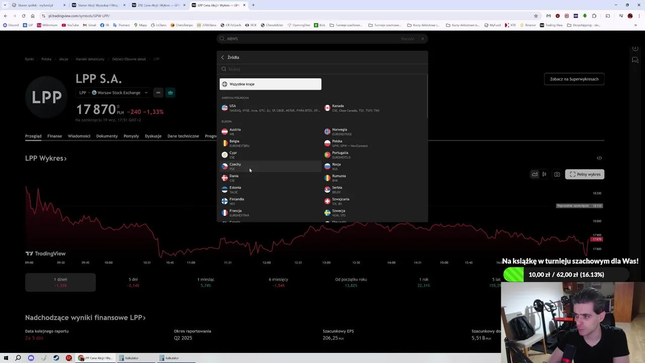Open the Windows Start menu
645x363 pixels.
click(6, 358)
